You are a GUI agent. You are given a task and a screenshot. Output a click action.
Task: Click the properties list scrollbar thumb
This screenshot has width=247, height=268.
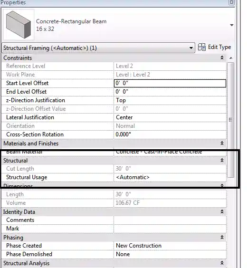(x=230, y=120)
